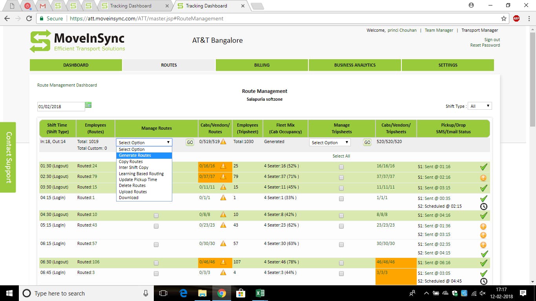This screenshot has width=536, height=301.
Task: Open the calendar date picker
Action: 88,105
